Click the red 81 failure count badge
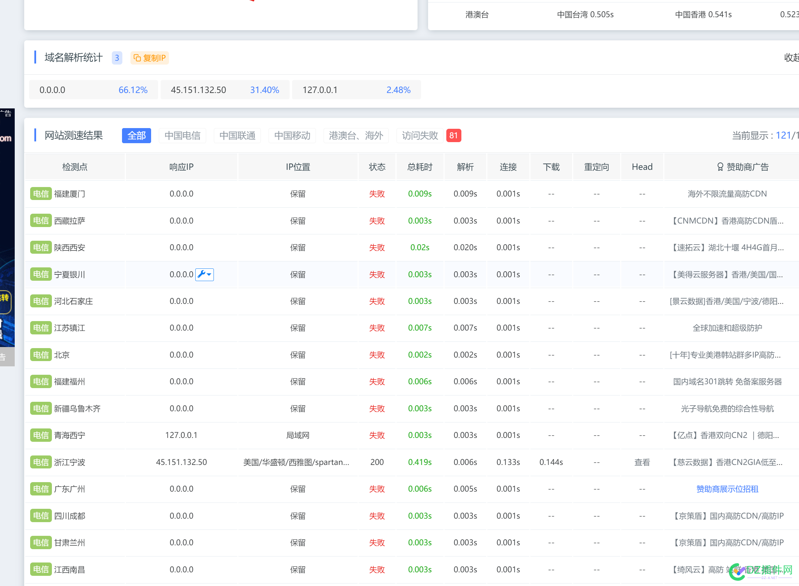 454,135
